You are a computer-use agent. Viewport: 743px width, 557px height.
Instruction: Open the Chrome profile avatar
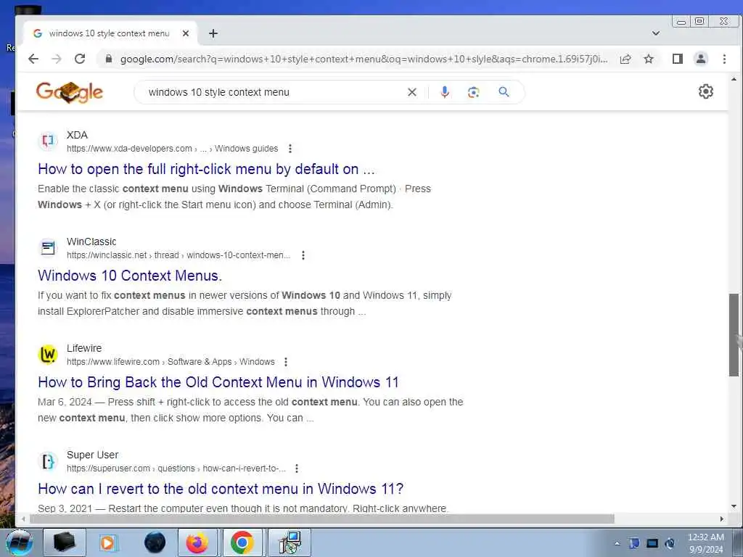coord(701,59)
